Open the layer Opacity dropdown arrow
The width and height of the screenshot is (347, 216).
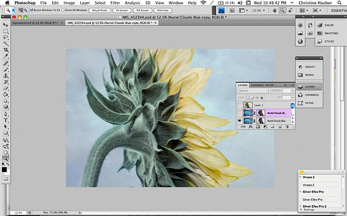pos(293,91)
